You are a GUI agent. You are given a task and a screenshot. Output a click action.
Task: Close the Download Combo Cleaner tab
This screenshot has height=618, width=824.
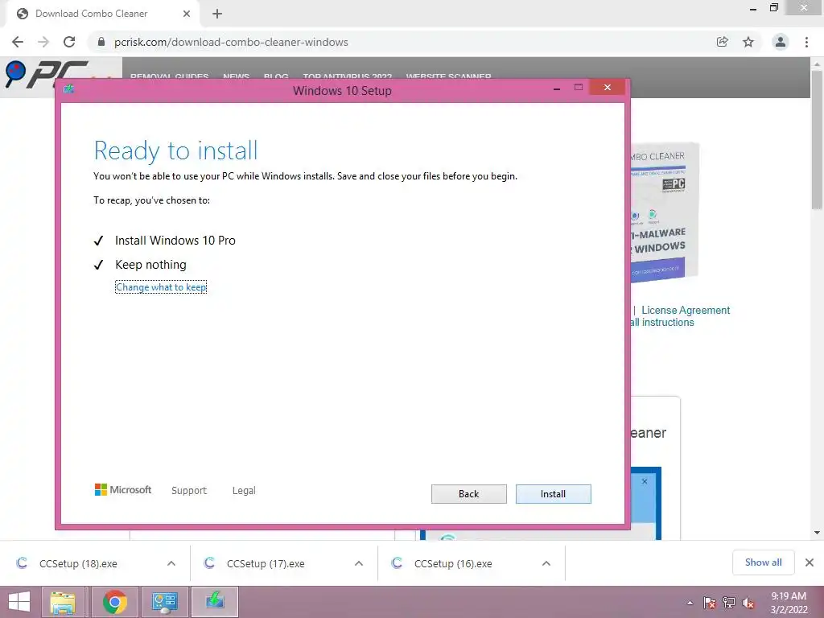[187, 14]
